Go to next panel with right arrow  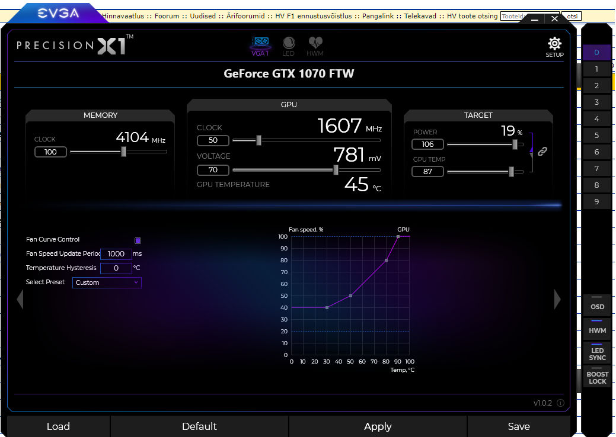tap(557, 300)
